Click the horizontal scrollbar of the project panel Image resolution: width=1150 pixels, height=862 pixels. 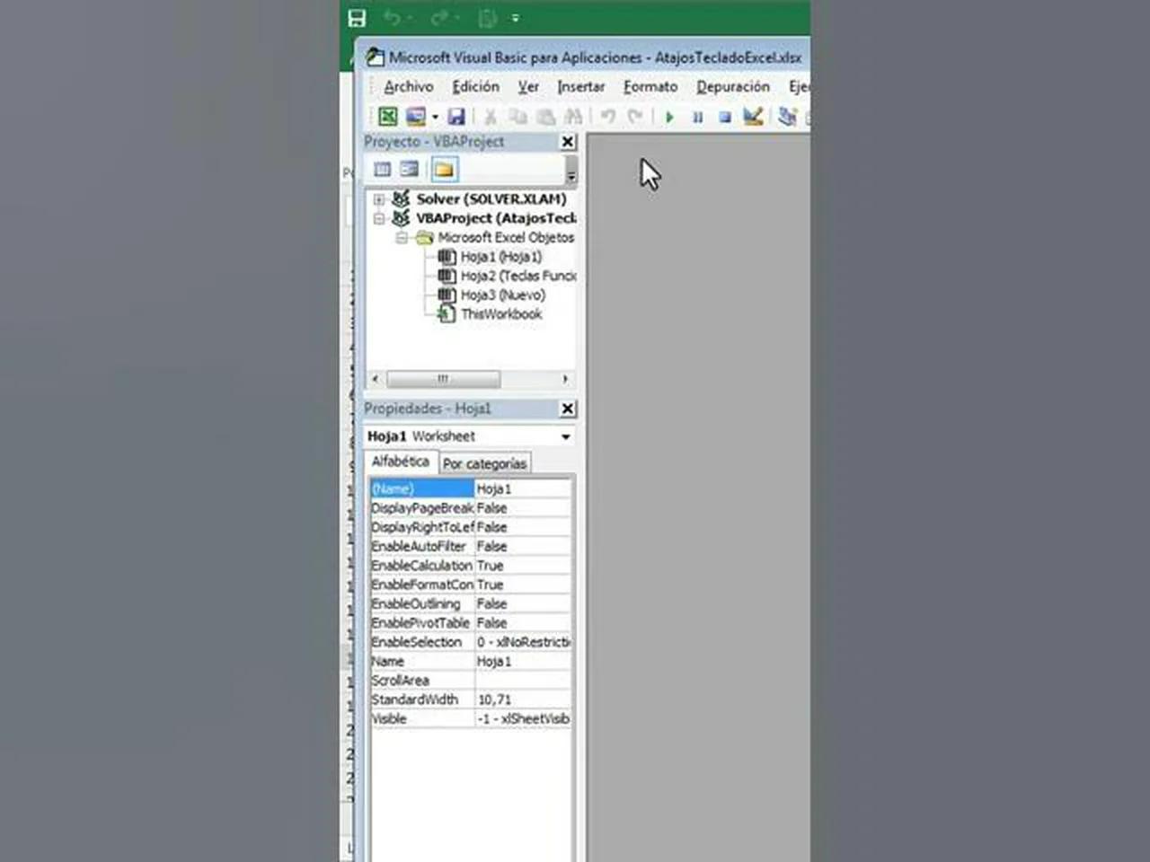tap(442, 379)
